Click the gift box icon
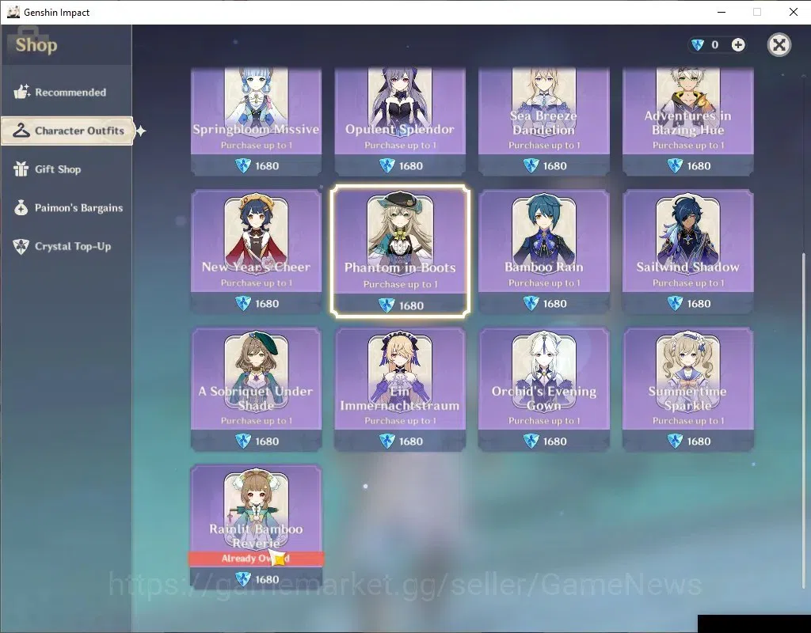The height and width of the screenshot is (633, 811). (21, 169)
